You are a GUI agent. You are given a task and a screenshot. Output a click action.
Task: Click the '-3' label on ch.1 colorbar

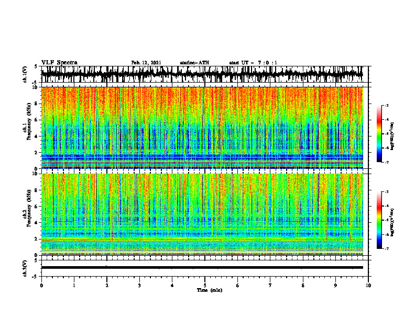click(x=387, y=105)
